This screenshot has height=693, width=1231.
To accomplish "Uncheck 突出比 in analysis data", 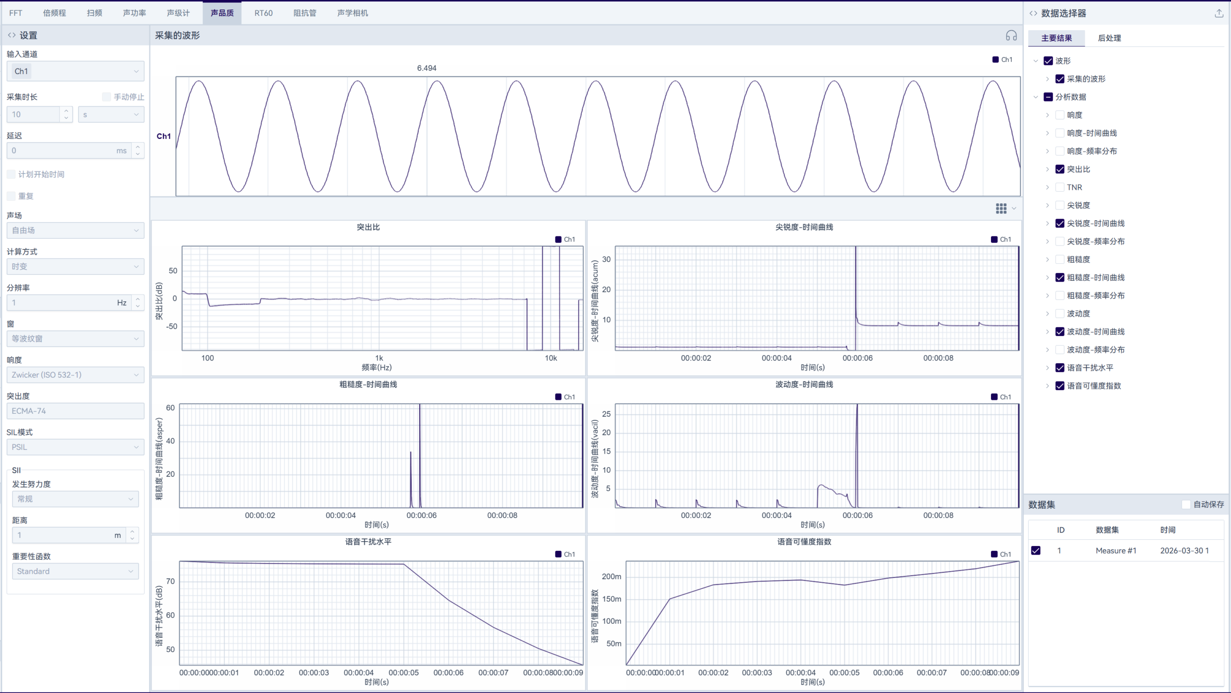I will pyautogui.click(x=1060, y=169).
